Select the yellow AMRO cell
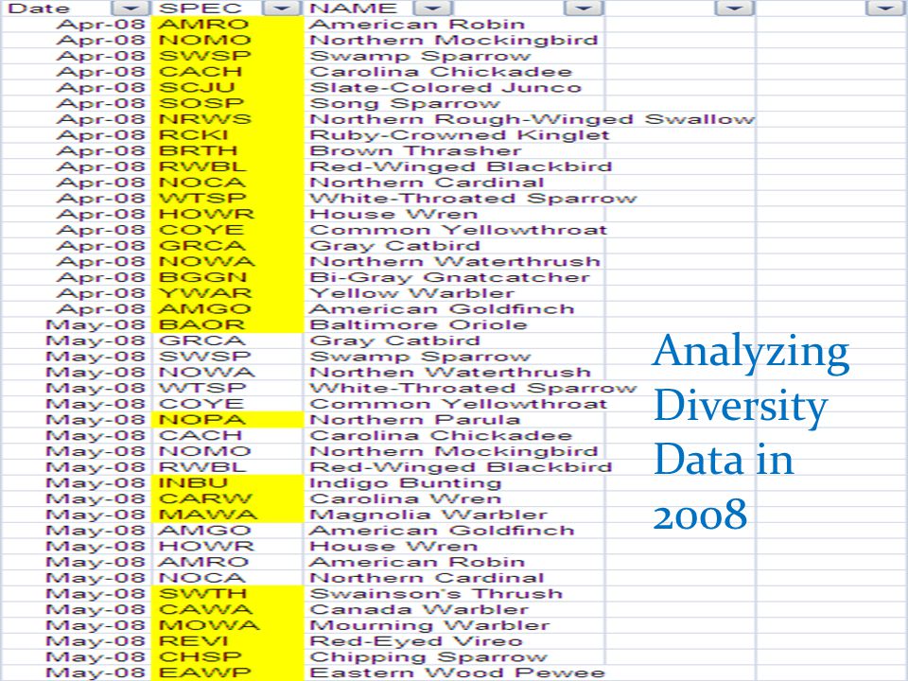 [x=227, y=25]
